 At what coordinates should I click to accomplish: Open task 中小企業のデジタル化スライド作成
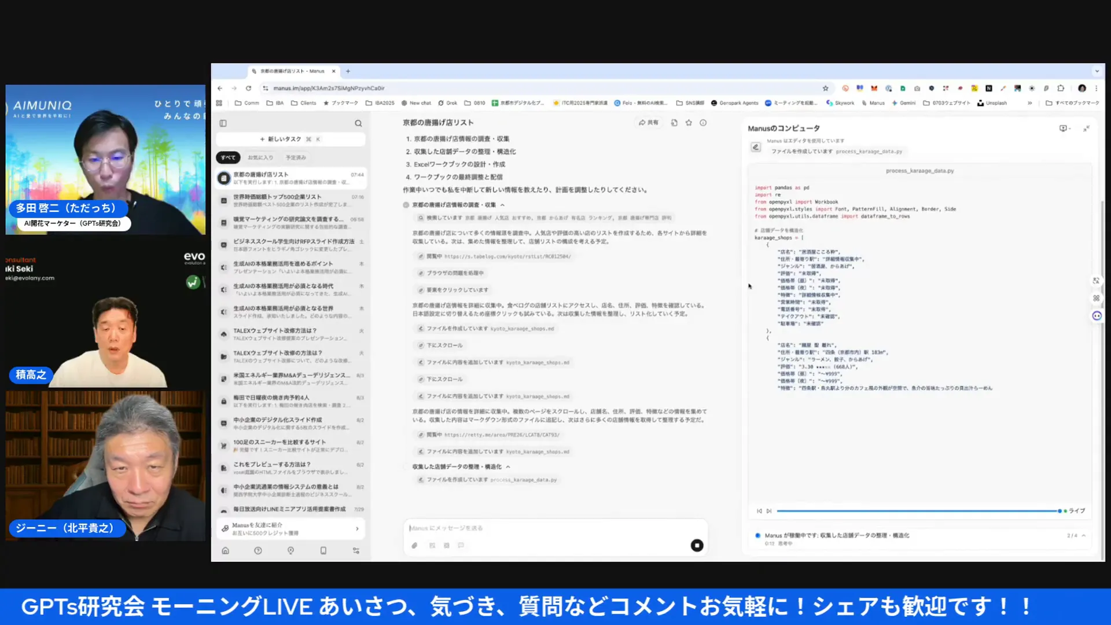pyautogui.click(x=291, y=424)
